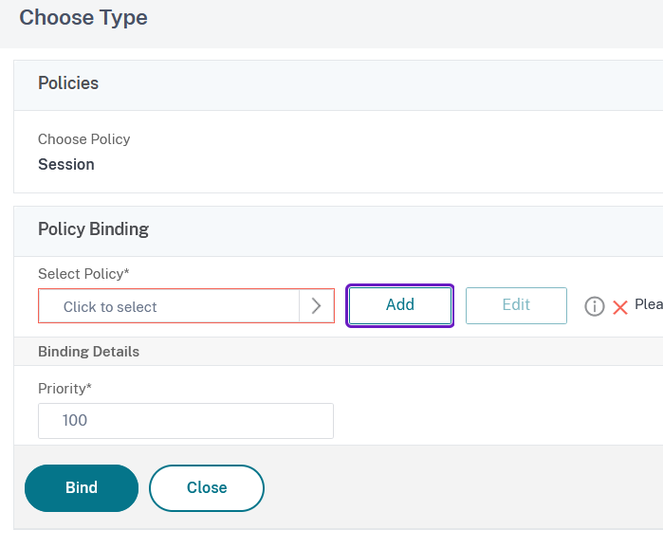The image size is (663, 548).
Task: Click the info circle icon beside Edit
Action: [x=595, y=306]
